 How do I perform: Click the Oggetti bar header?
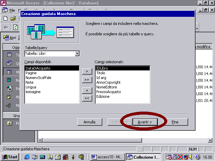click(x=11, y=47)
